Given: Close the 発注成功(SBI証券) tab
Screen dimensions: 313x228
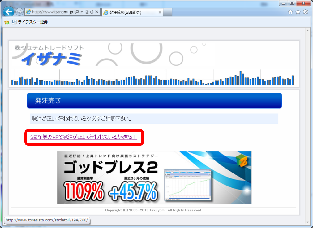Looking at the screenshot, I should tap(160, 12).
